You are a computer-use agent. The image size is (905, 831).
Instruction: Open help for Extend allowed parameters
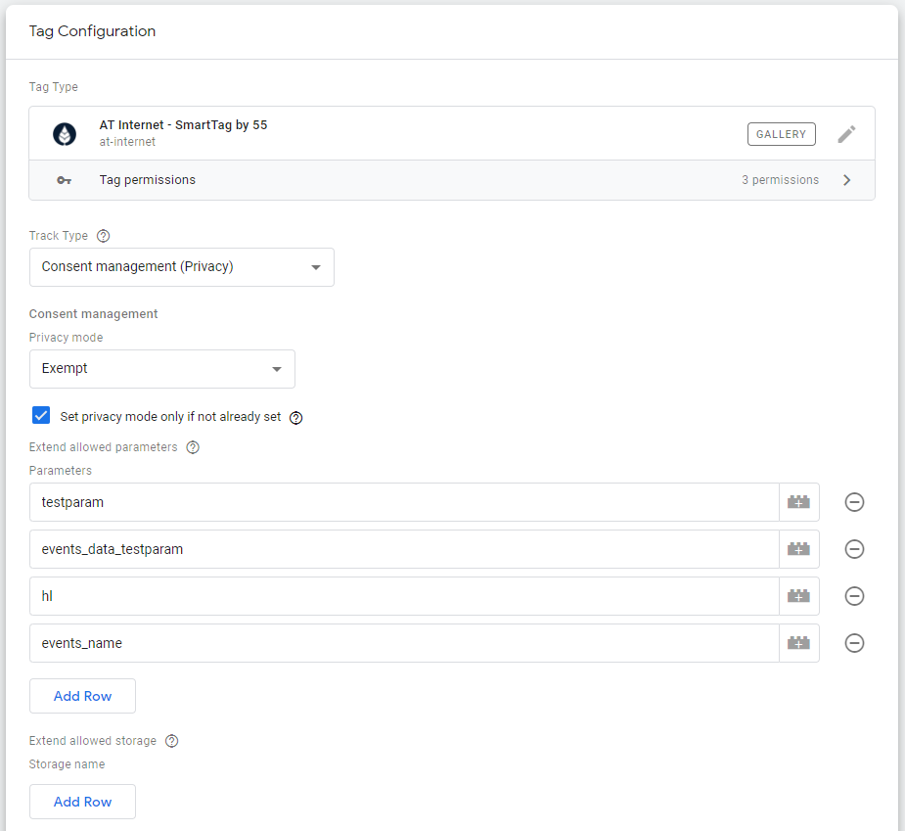(192, 447)
